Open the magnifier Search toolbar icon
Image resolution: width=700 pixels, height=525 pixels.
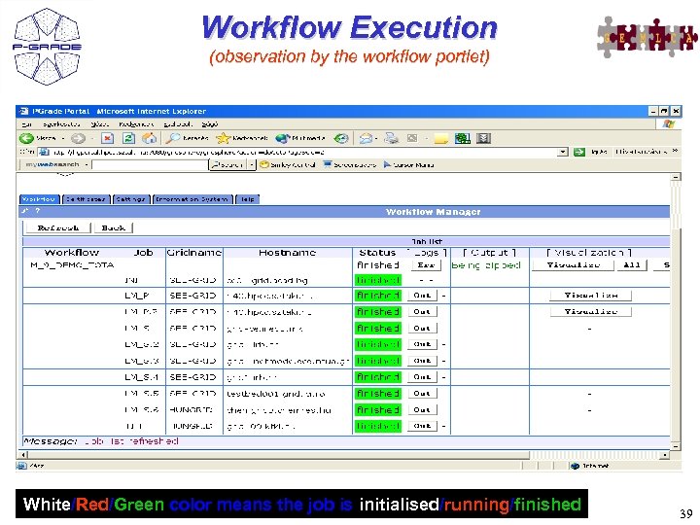coord(173,138)
